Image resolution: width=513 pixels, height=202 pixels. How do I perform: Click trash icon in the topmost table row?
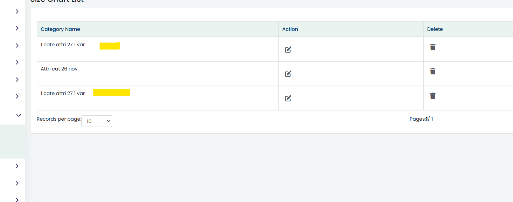click(433, 47)
